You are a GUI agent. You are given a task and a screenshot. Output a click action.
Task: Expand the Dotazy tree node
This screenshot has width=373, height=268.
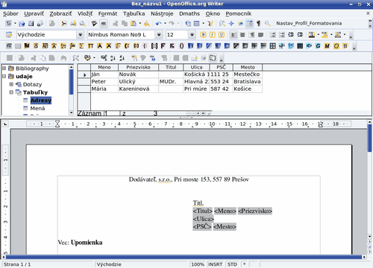(x=11, y=84)
